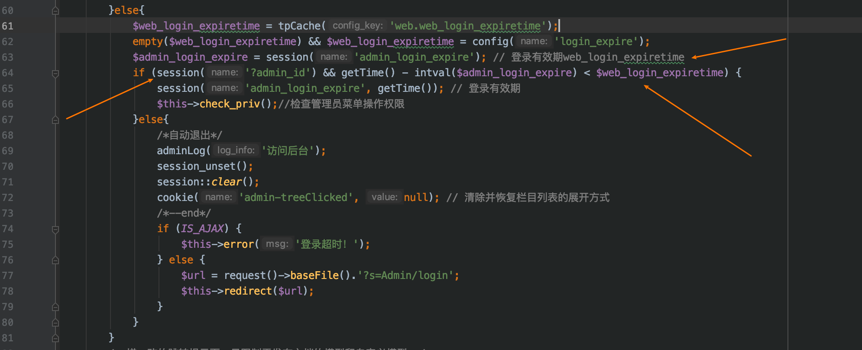Click the fold end marker on line 81
862x350 pixels.
click(55, 338)
